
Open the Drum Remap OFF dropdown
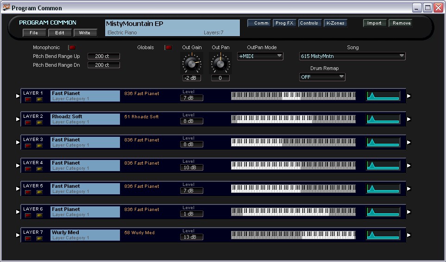pyautogui.click(x=322, y=77)
